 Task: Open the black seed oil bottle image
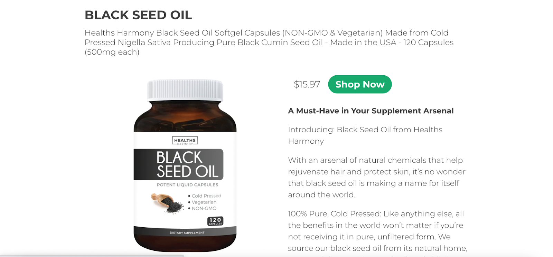tap(185, 166)
